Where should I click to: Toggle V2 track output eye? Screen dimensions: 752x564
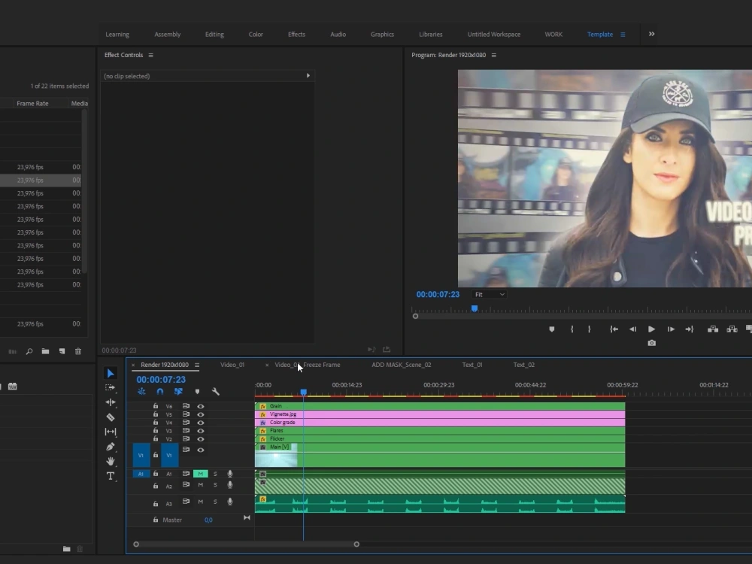[201, 439]
